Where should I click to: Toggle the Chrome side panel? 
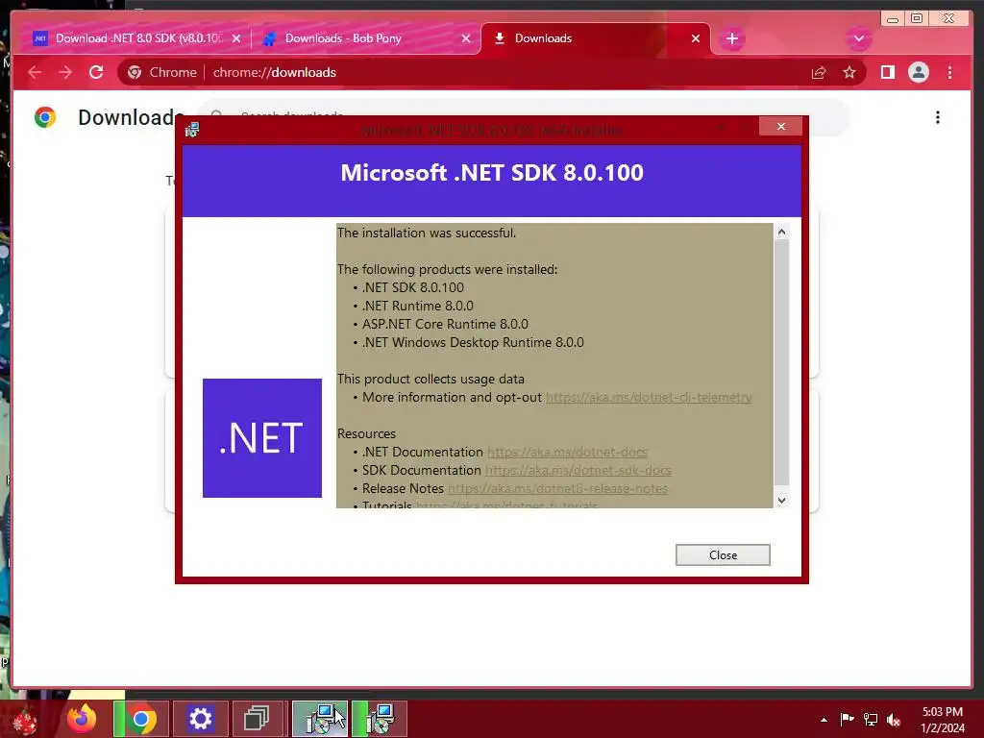tap(887, 72)
